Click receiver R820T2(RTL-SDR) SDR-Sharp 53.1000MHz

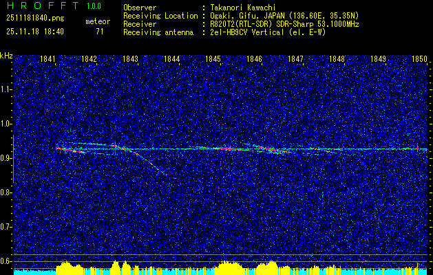284,24
